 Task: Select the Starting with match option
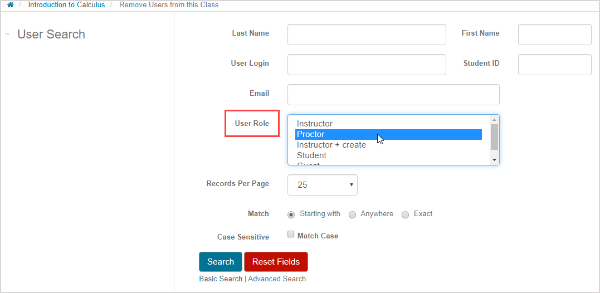(291, 215)
